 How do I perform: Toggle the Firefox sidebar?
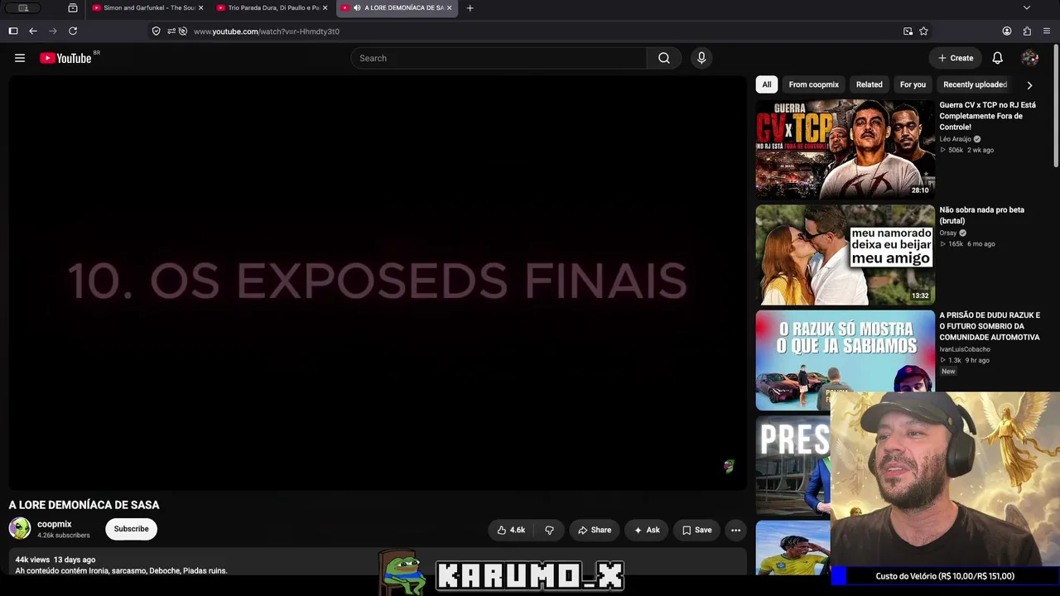tap(13, 31)
